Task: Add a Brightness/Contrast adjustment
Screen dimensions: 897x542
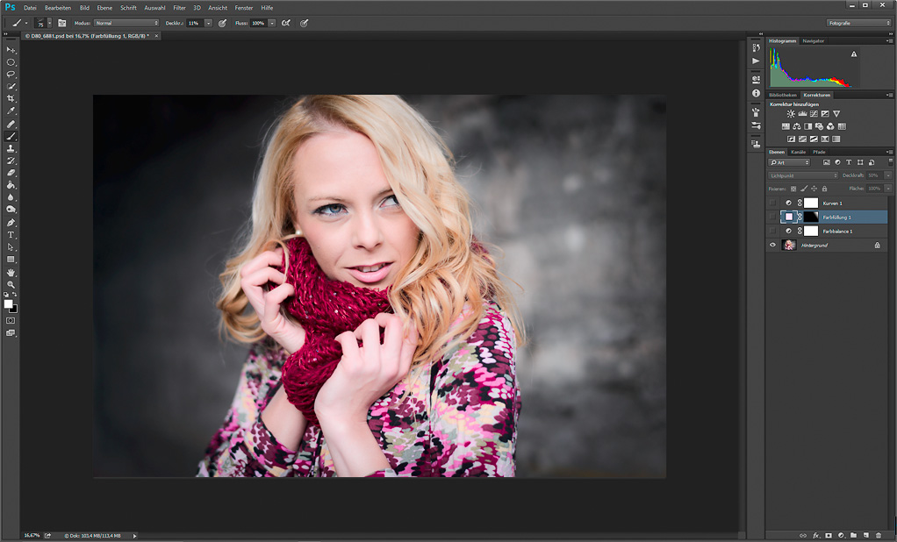Action: (791, 114)
